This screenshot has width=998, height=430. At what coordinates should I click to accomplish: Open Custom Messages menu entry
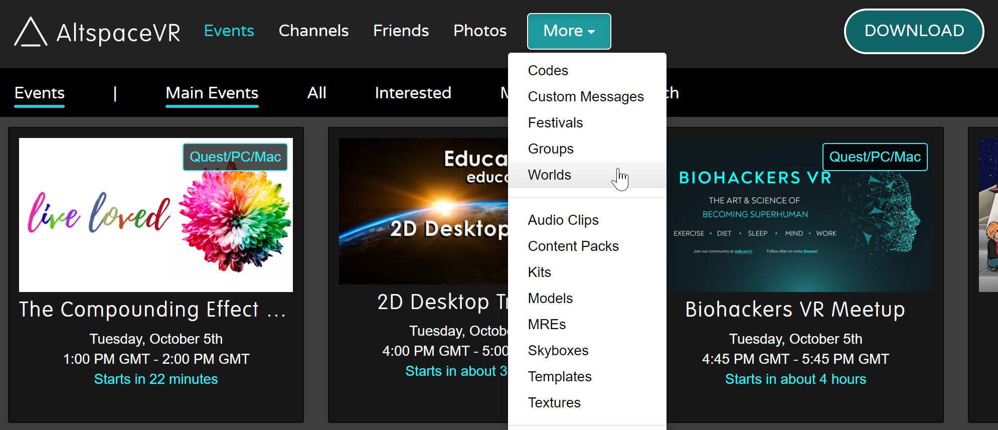(585, 97)
